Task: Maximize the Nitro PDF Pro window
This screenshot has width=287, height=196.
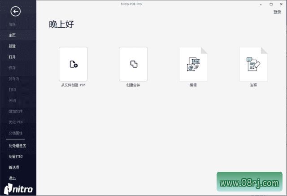Action: click(x=272, y=4)
